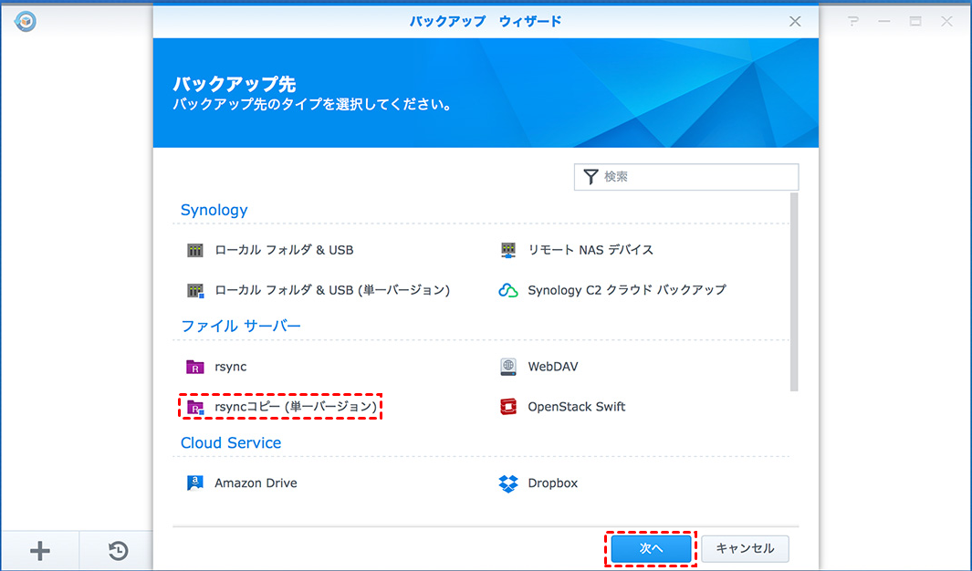Click the purple rsync folder icon
The height and width of the screenshot is (571, 972).
click(x=195, y=367)
